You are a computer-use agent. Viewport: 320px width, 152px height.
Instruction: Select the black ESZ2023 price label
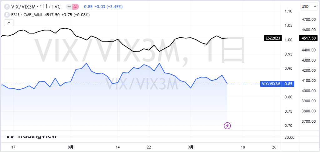(273, 38)
